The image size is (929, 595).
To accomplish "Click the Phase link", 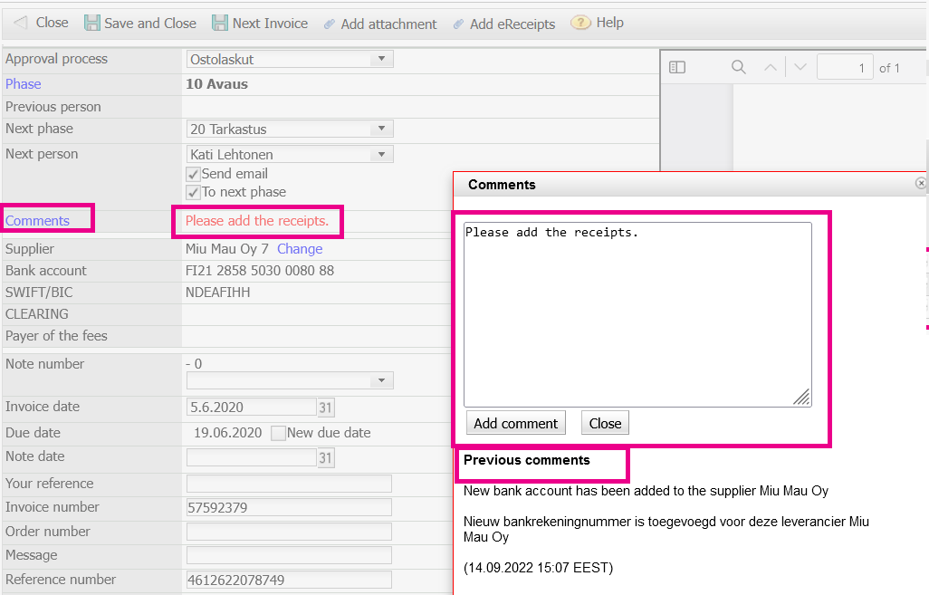I will [24, 84].
